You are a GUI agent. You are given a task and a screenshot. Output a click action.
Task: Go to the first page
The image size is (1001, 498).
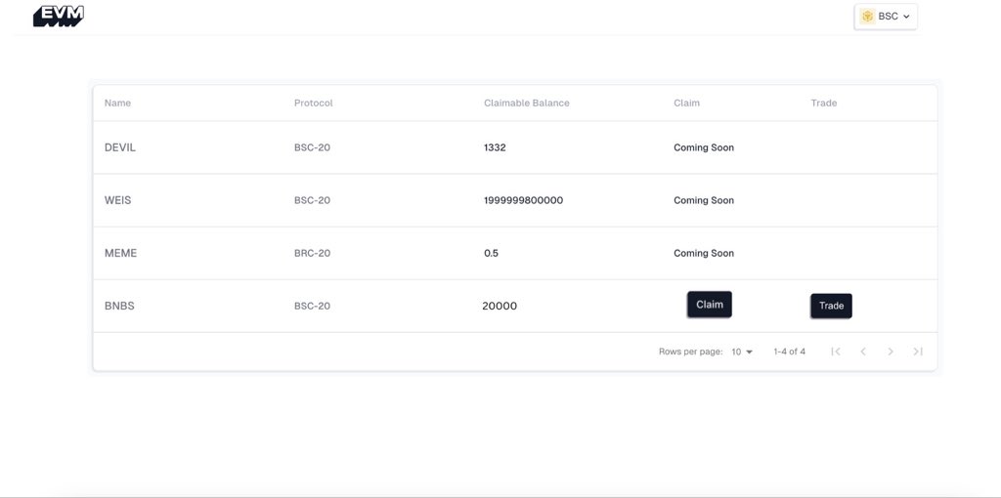836,352
